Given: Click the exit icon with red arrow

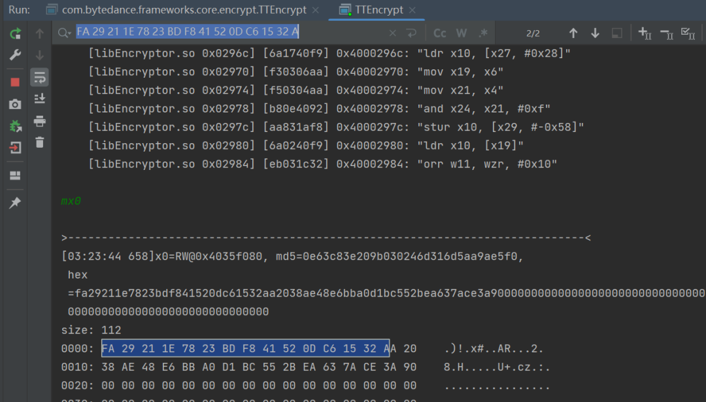Looking at the screenshot, I should click(x=15, y=148).
